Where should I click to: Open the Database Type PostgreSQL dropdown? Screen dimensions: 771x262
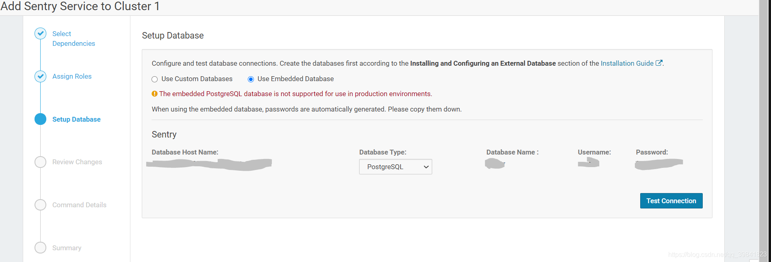tap(395, 167)
